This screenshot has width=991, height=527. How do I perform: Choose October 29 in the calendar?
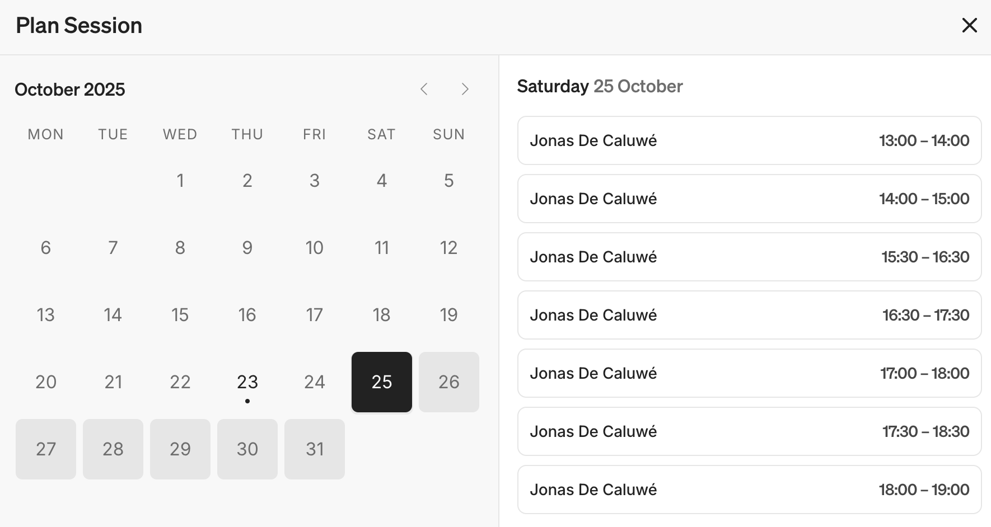180,449
